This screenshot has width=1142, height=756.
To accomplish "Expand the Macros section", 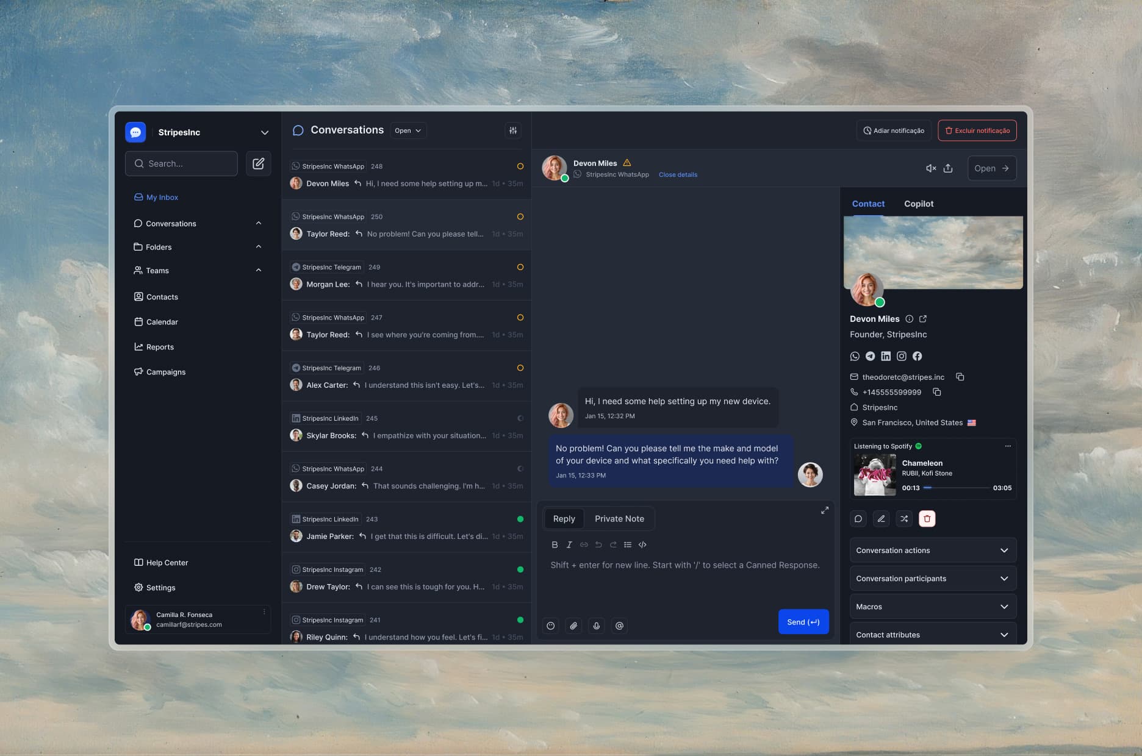I will 933,607.
